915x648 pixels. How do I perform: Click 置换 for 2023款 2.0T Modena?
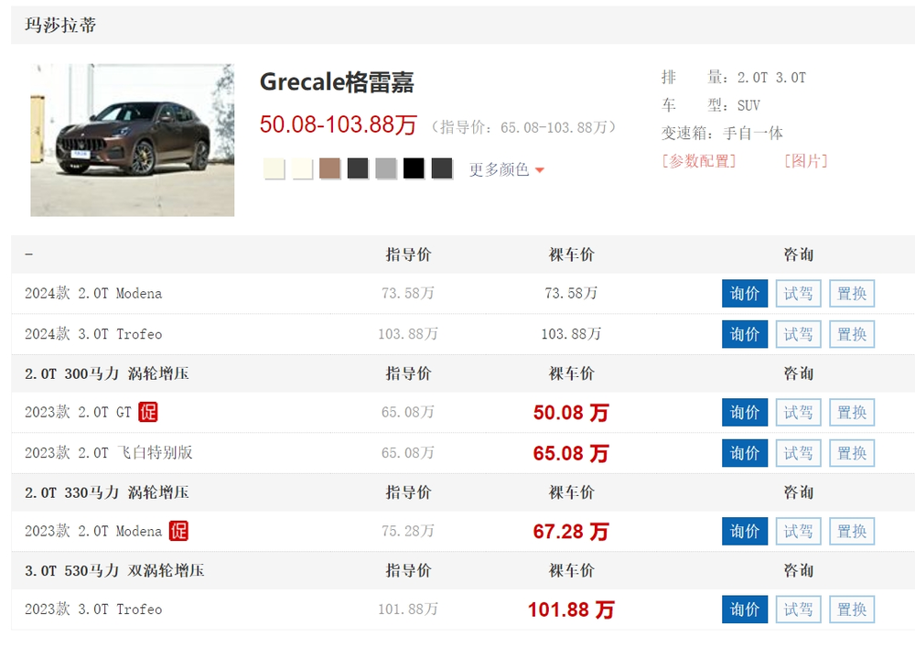tap(852, 531)
